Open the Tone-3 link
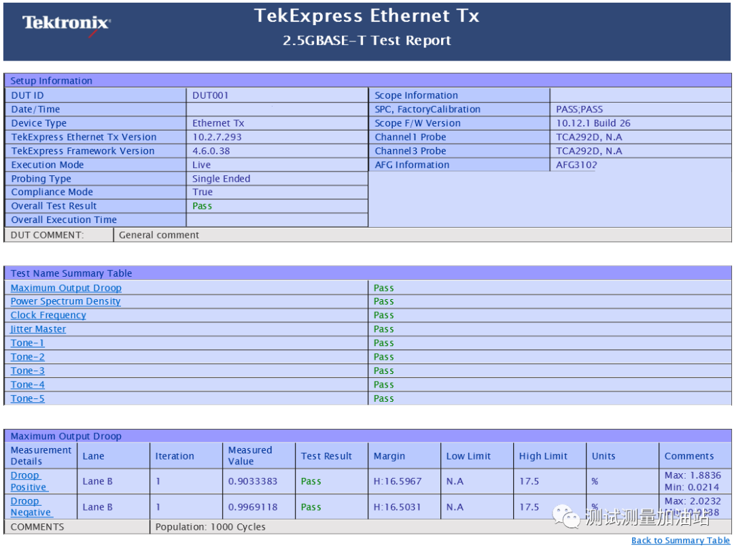Screen dimensions: 734x550 pos(28,371)
